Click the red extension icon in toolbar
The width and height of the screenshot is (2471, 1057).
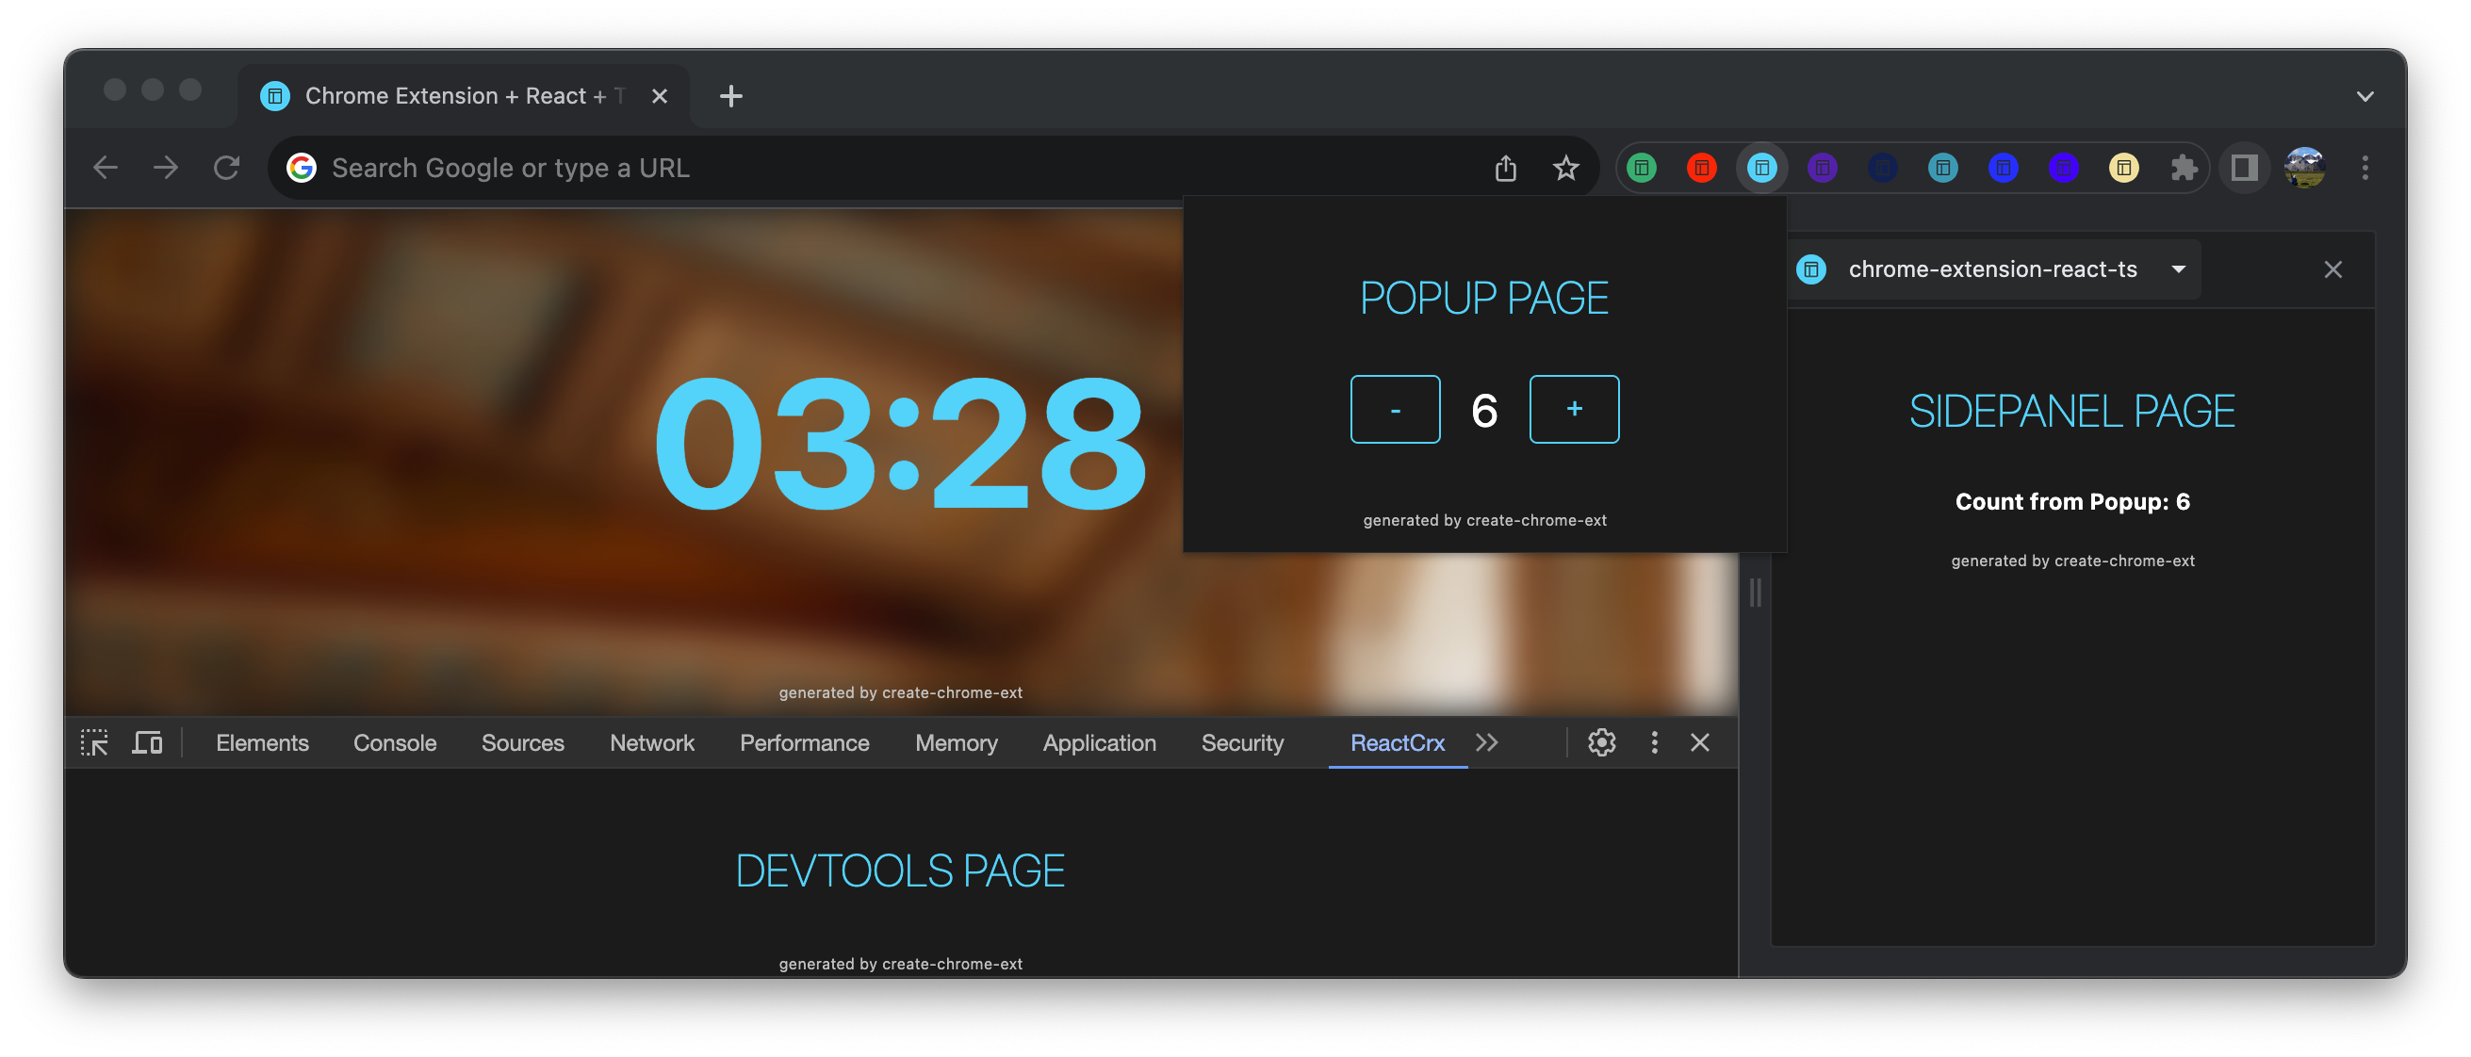click(1702, 169)
